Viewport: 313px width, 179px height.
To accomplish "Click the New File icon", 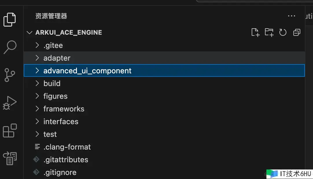I will [255, 32].
